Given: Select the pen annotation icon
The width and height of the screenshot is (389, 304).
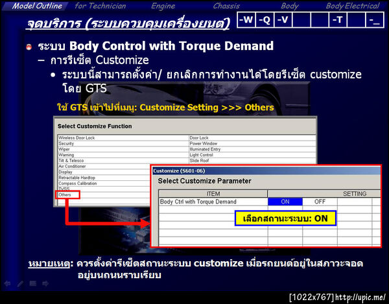Looking at the screenshot, I should [20, 283].
